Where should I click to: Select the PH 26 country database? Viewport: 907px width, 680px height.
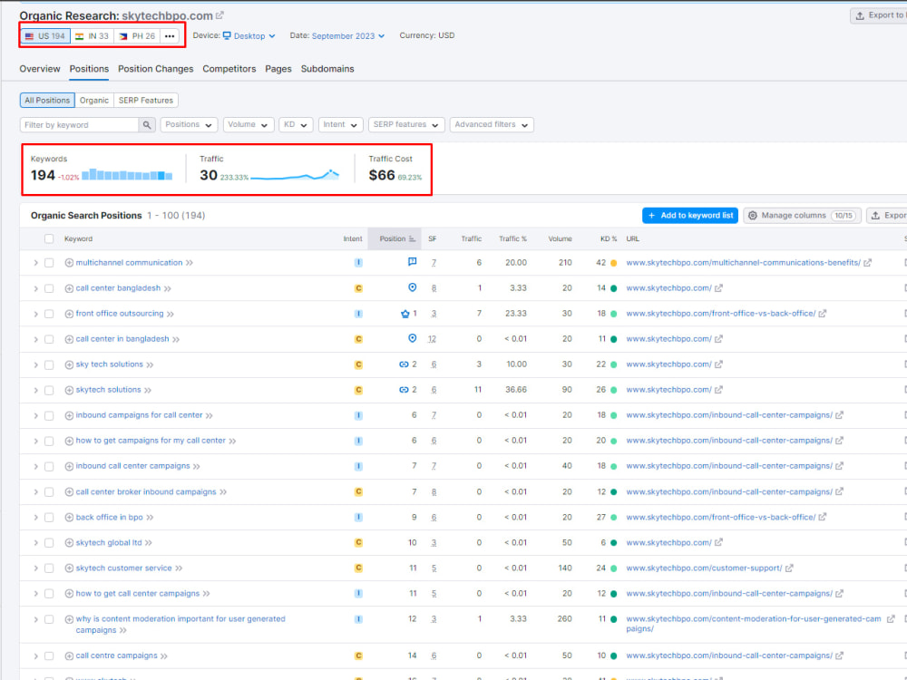(137, 36)
